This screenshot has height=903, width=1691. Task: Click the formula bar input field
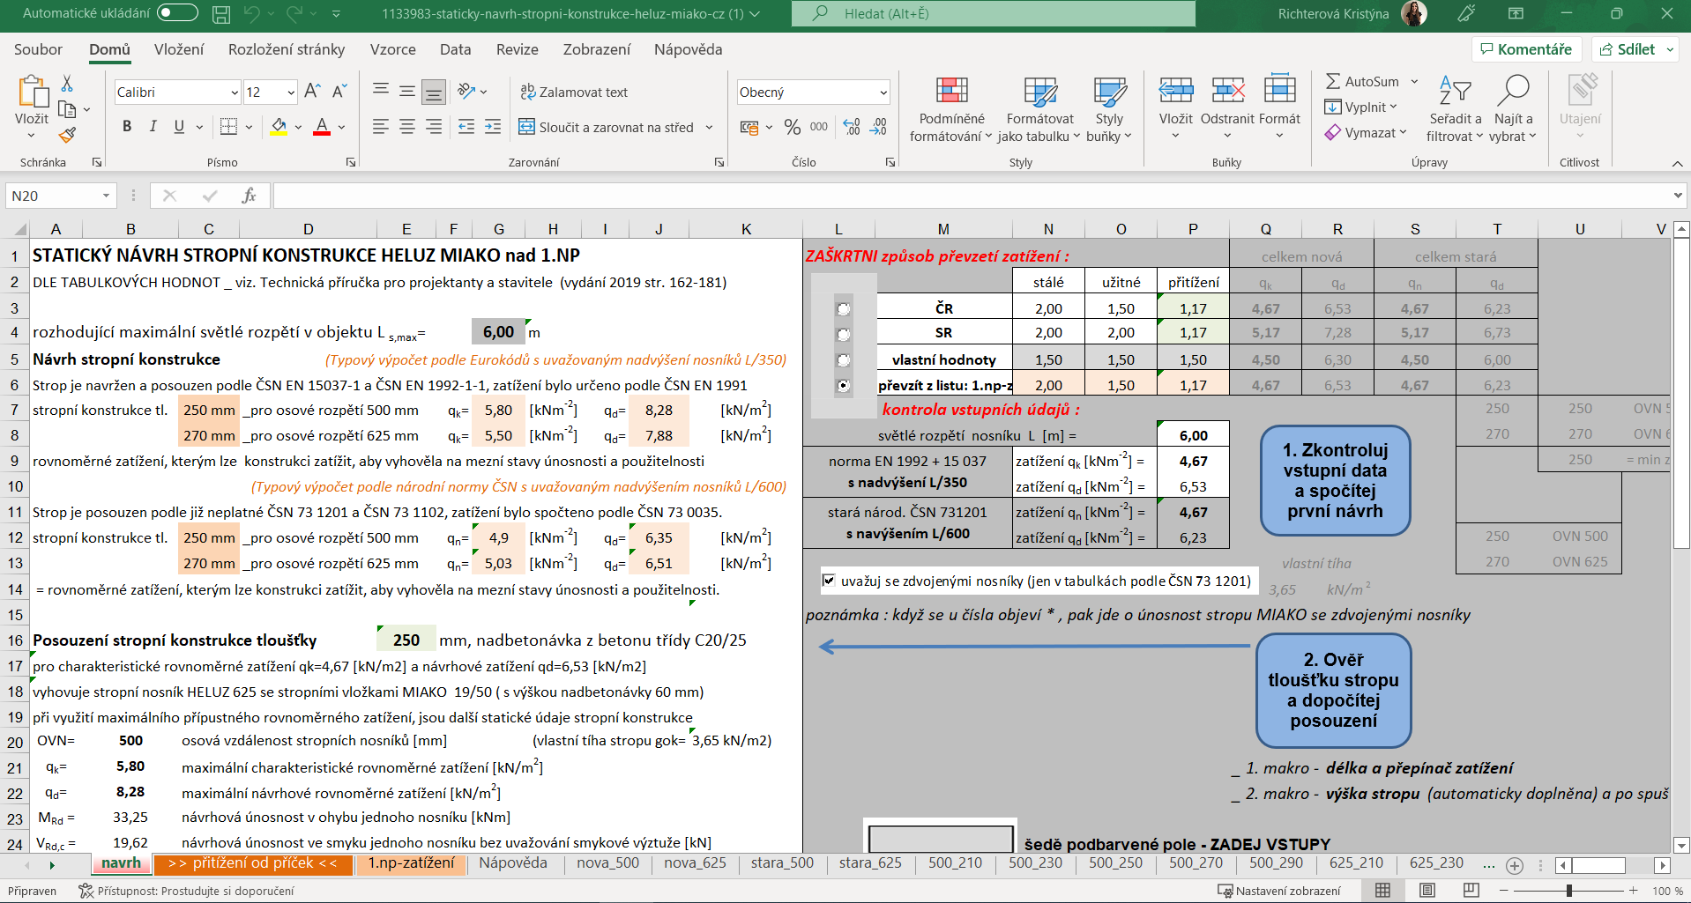(x=970, y=196)
